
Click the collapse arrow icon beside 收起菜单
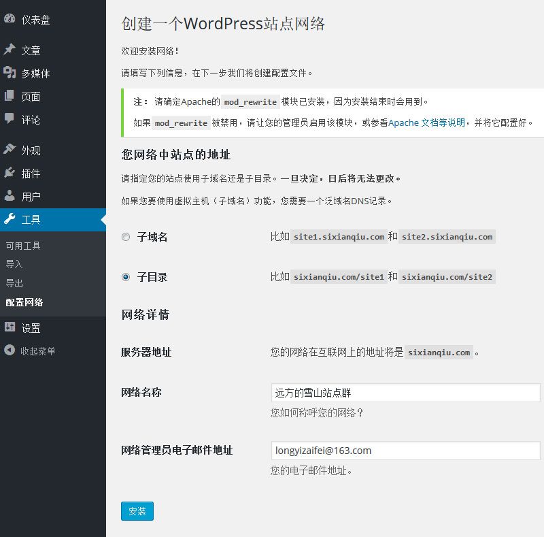(10, 350)
